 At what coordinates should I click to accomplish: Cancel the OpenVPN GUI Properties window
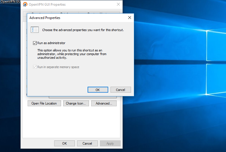tap(87, 144)
